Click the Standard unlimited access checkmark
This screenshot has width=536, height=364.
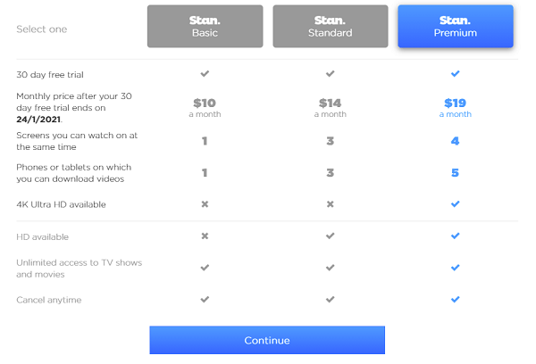point(330,268)
